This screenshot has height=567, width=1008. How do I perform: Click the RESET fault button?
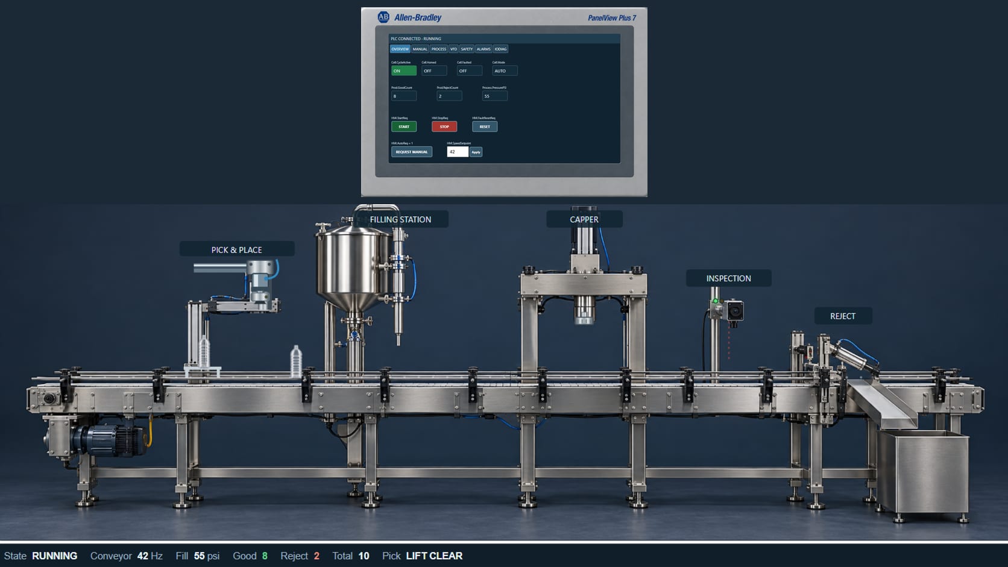pos(485,127)
